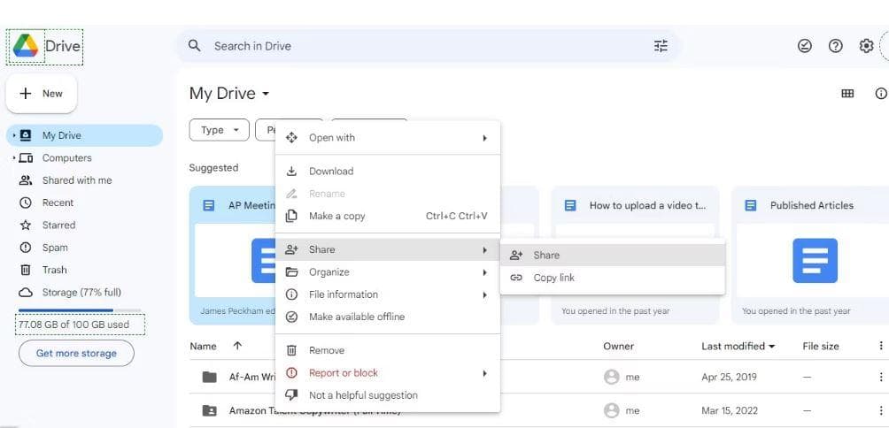Select Make available offline
This screenshot has width=889, height=428.
(387, 317)
